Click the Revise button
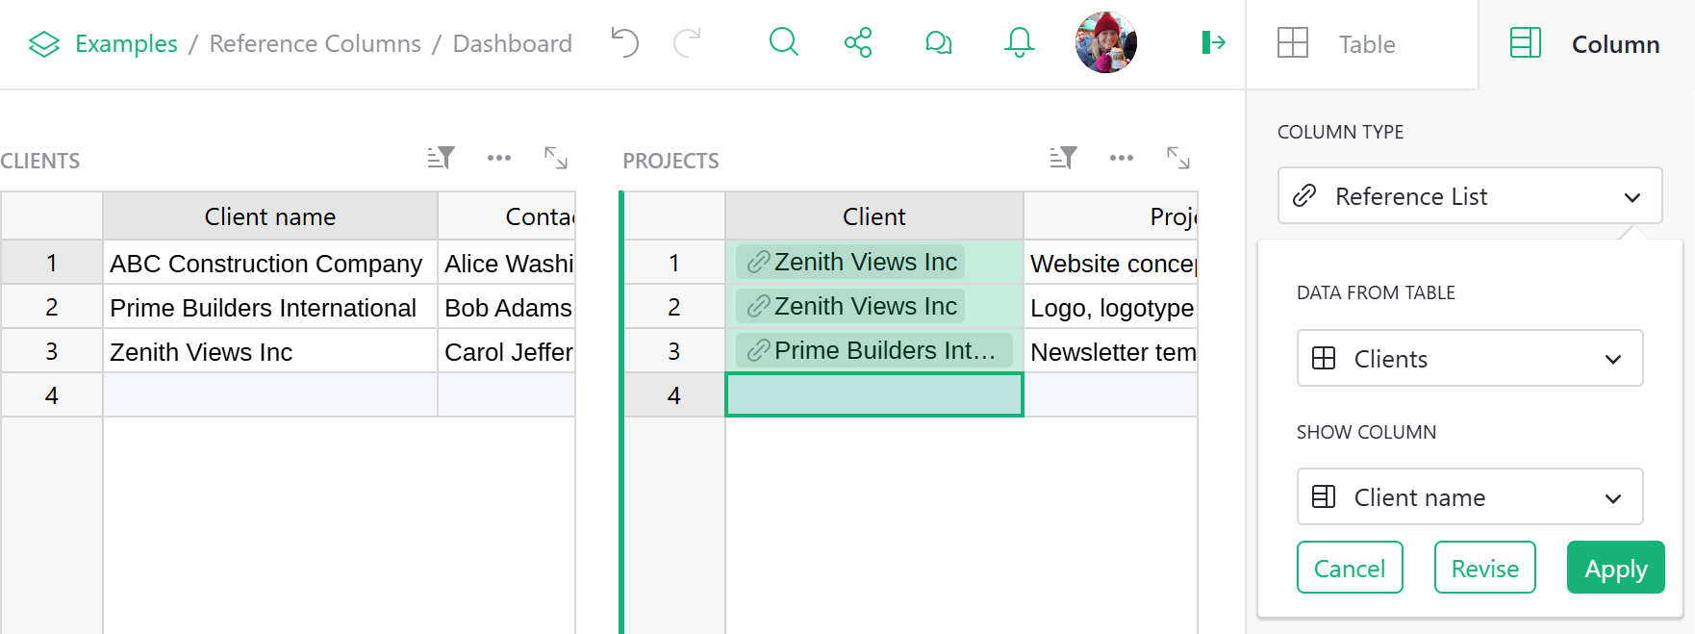 1484,569
